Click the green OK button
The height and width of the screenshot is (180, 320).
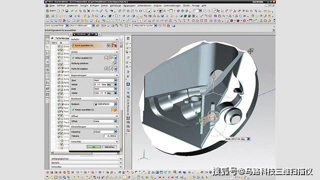coord(93,147)
